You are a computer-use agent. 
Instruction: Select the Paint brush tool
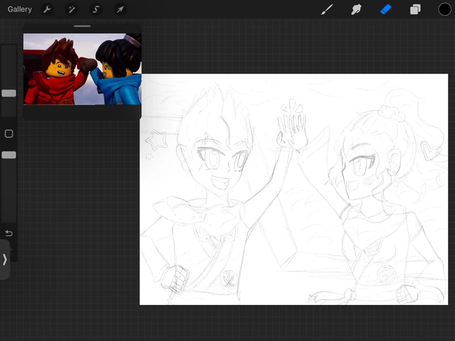(x=327, y=9)
